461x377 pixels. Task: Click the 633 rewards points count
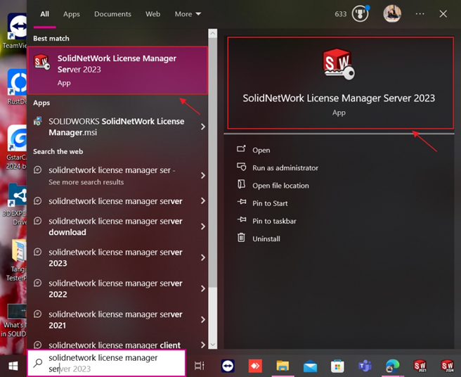click(x=340, y=14)
